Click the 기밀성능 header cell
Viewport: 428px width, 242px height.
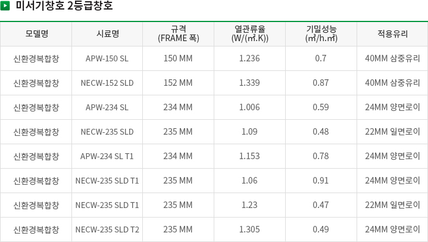tap(321, 34)
